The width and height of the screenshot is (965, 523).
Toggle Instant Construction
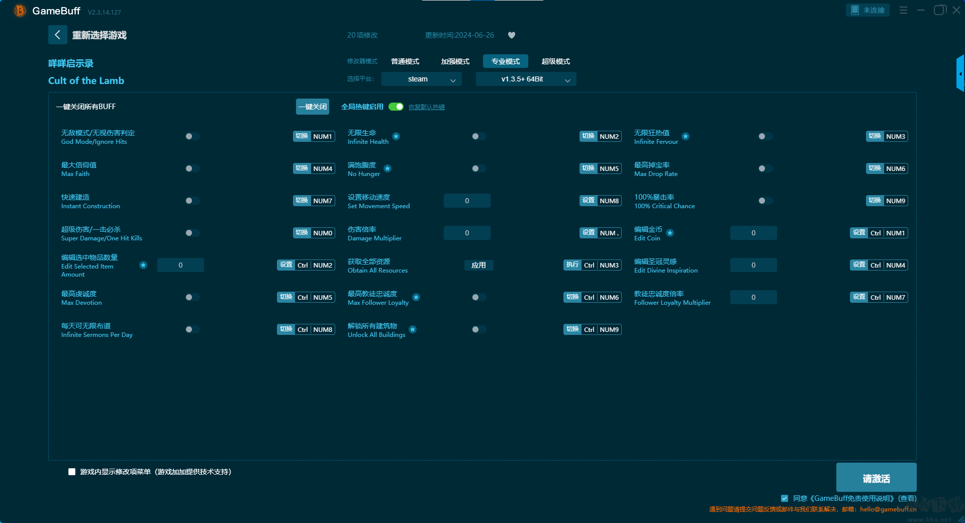(192, 201)
